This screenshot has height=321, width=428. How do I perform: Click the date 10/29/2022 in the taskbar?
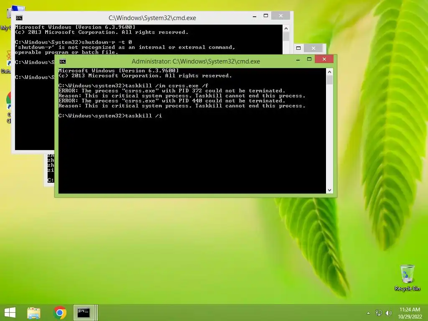pos(410,317)
